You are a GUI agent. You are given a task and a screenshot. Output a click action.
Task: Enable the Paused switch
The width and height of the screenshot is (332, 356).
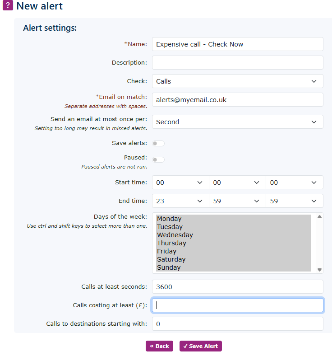click(158, 159)
